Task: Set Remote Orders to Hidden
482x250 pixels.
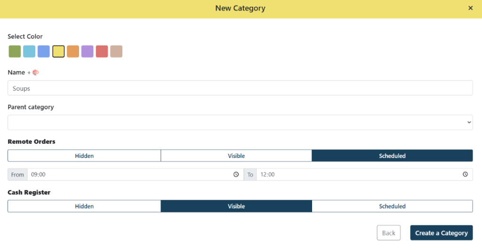Action: click(x=84, y=156)
